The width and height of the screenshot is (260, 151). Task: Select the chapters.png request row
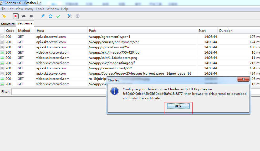130,58
